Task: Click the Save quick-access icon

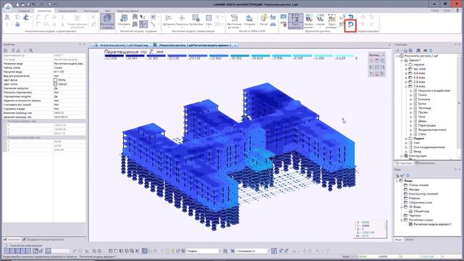Action: click(x=28, y=4)
